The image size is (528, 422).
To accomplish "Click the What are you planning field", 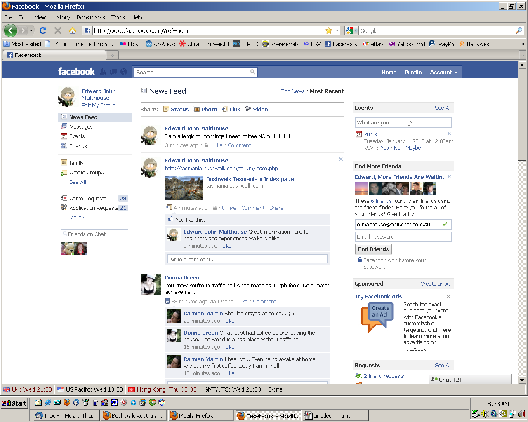I will (403, 123).
